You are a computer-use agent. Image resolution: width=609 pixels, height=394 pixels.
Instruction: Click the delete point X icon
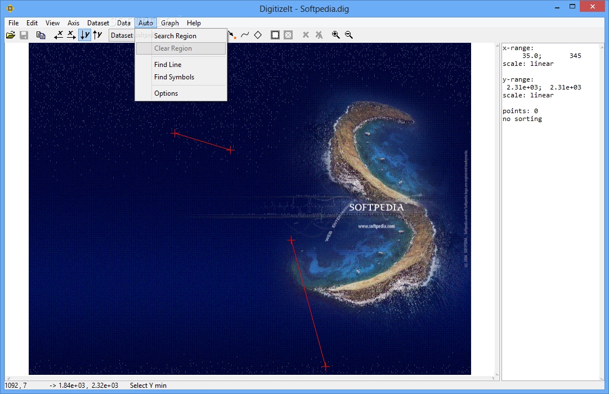tap(306, 35)
